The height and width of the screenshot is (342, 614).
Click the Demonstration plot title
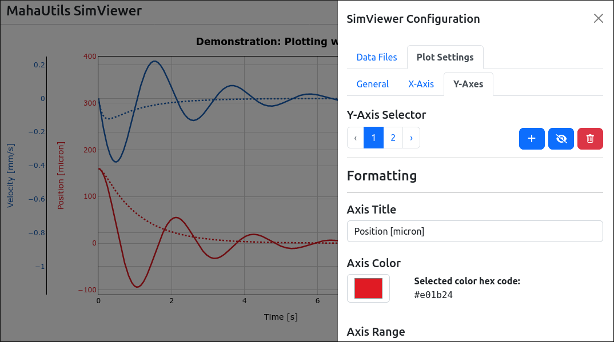[x=266, y=42]
